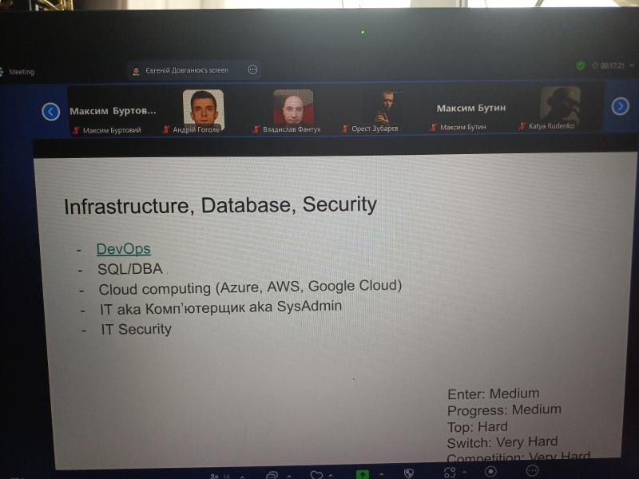The image size is (639, 479).
Task: Select the Євгеній Довганюк's screen label
Action: [x=187, y=70]
